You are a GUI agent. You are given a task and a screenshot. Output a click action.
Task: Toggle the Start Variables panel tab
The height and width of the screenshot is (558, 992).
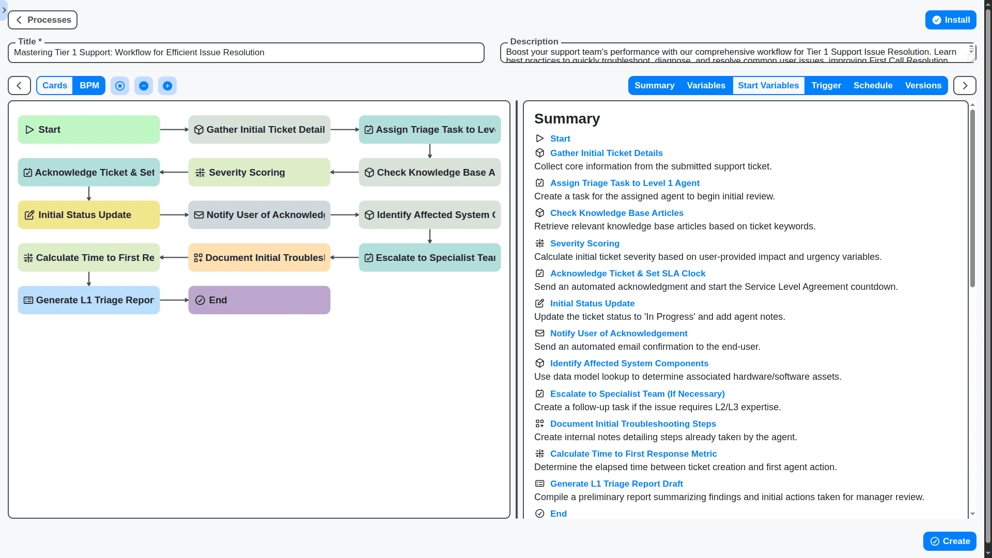point(768,85)
